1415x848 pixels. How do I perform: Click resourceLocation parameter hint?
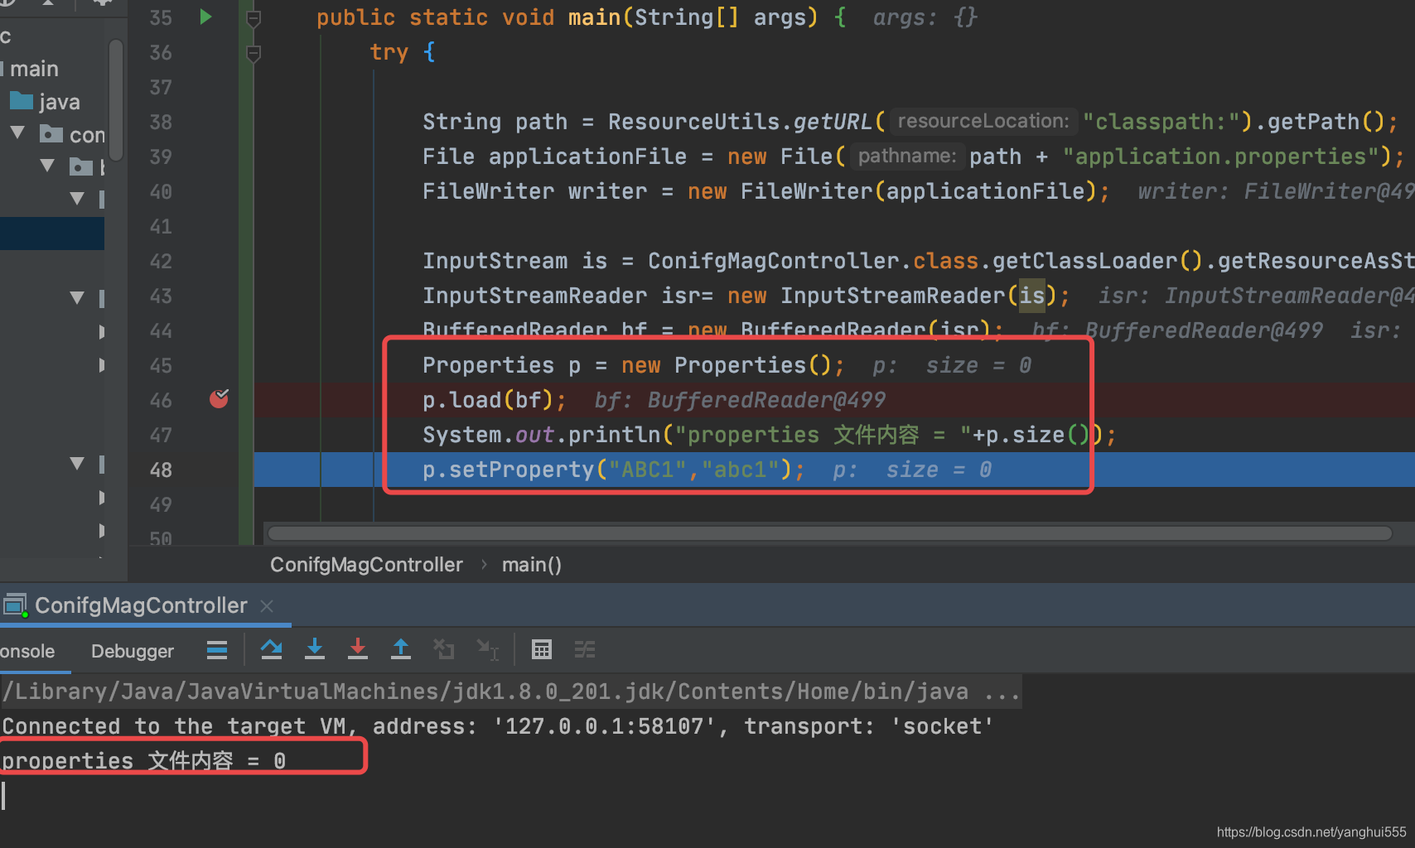[983, 122]
